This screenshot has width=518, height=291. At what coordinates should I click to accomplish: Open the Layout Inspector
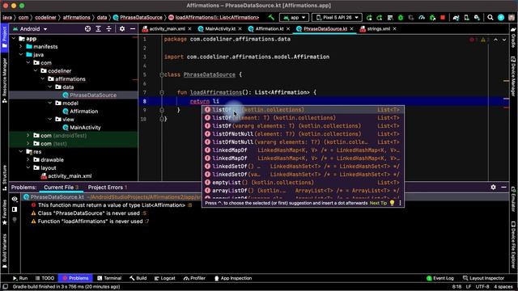[483, 278]
